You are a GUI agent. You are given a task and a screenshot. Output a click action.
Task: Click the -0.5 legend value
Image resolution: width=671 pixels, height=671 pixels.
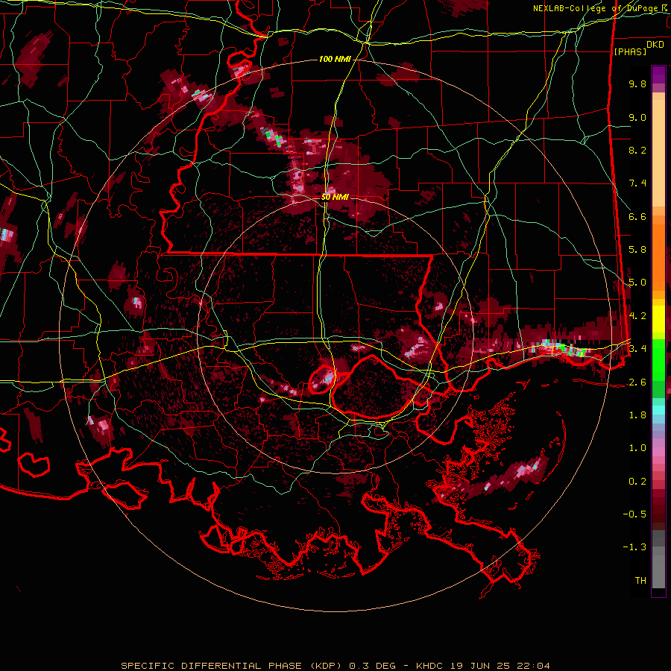(x=634, y=514)
